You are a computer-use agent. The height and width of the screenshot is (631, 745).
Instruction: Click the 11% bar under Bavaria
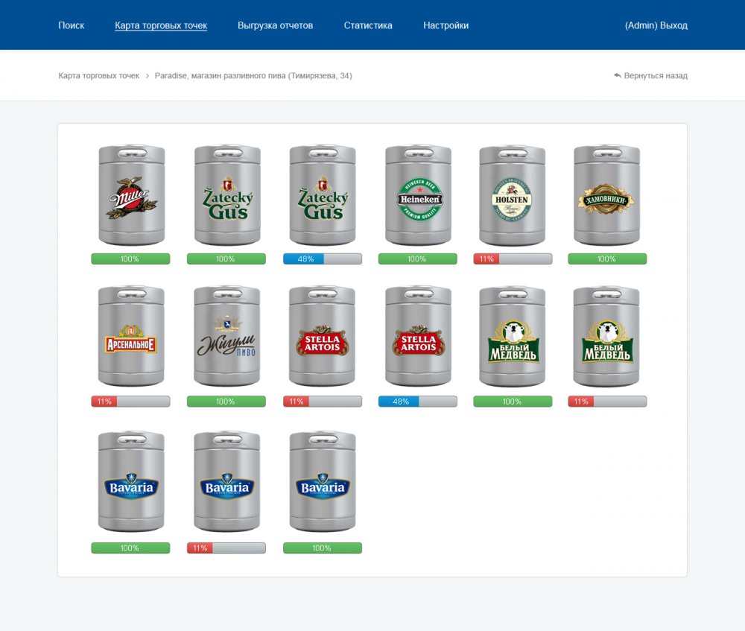point(226,548)
